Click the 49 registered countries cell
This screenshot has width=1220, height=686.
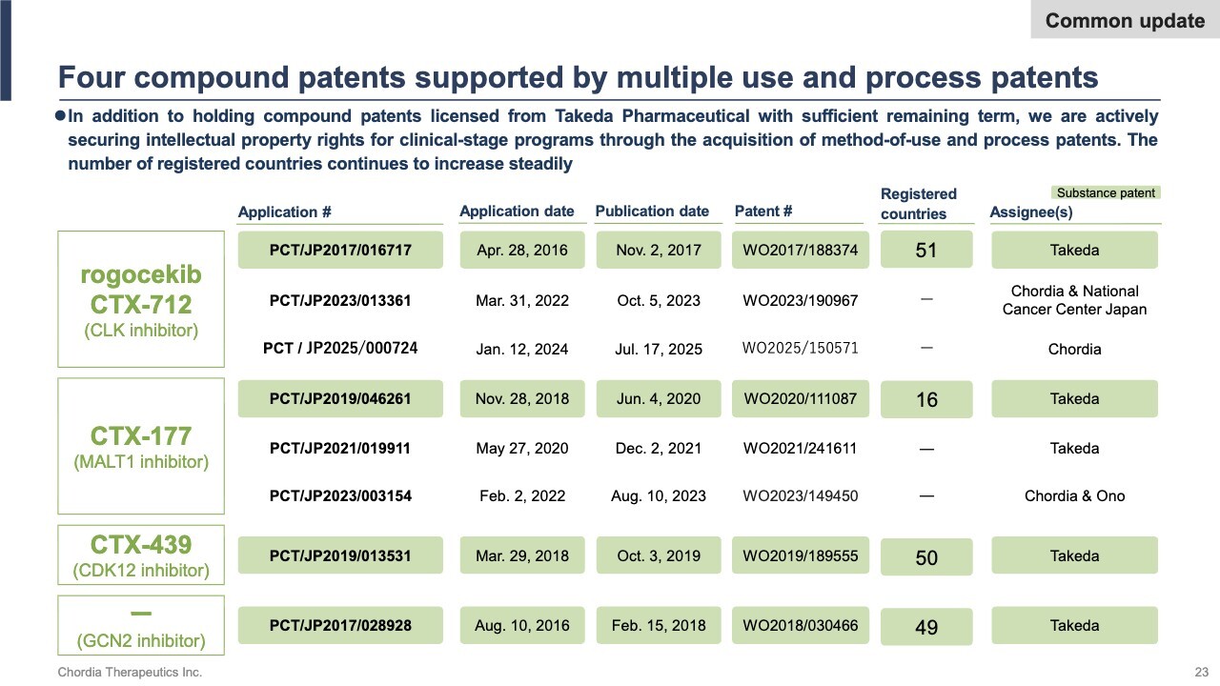point(925,627)
